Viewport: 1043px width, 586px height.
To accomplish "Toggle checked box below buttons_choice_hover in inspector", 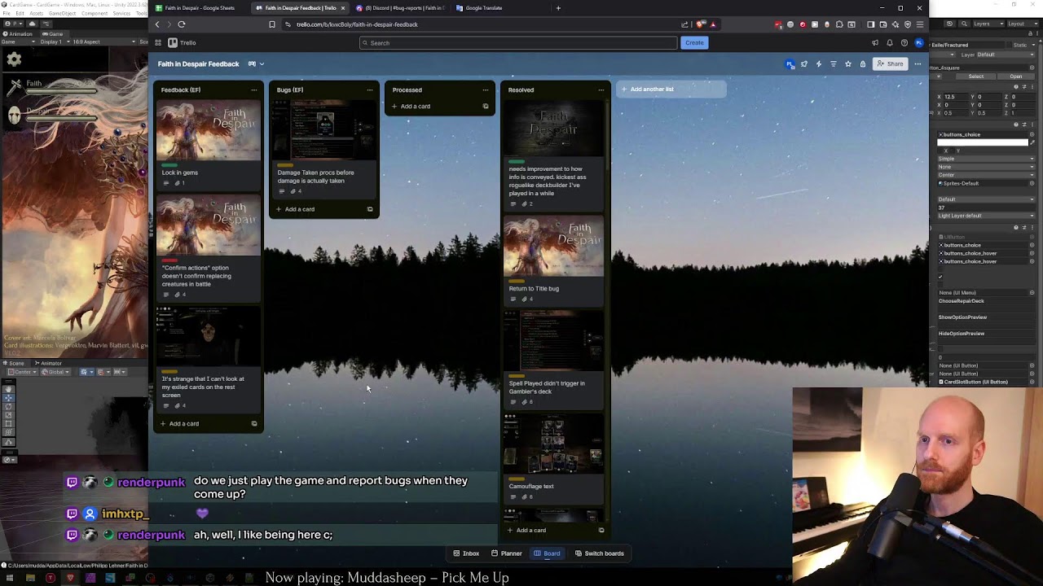I will (x=940, y=277).
